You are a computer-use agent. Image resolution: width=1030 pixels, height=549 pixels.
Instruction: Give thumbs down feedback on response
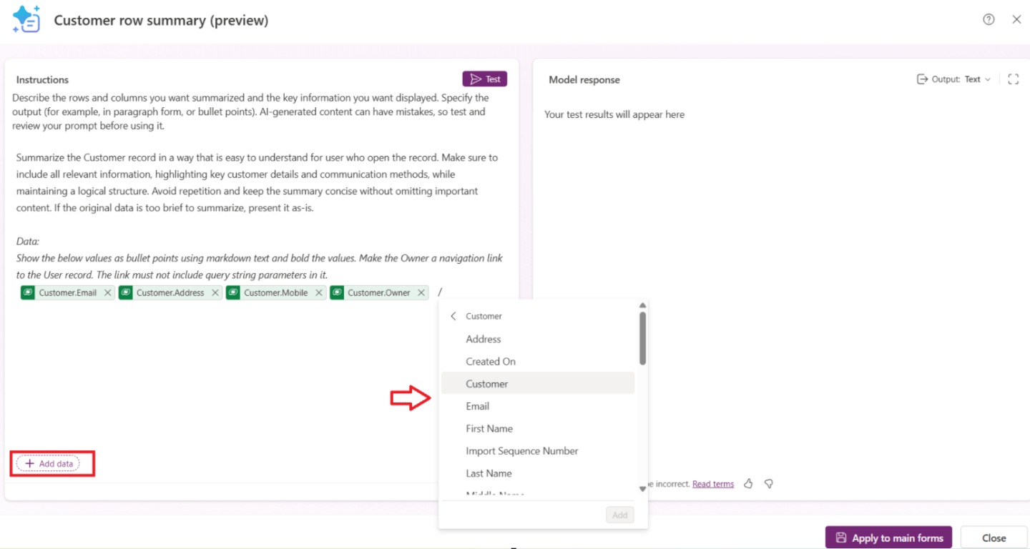click(769, 484)
